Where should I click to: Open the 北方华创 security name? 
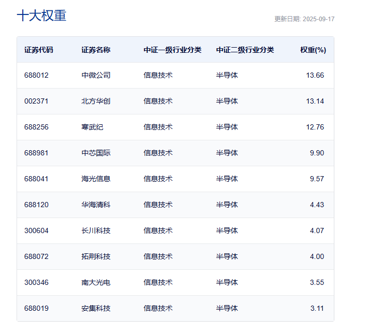click(96, 101)
